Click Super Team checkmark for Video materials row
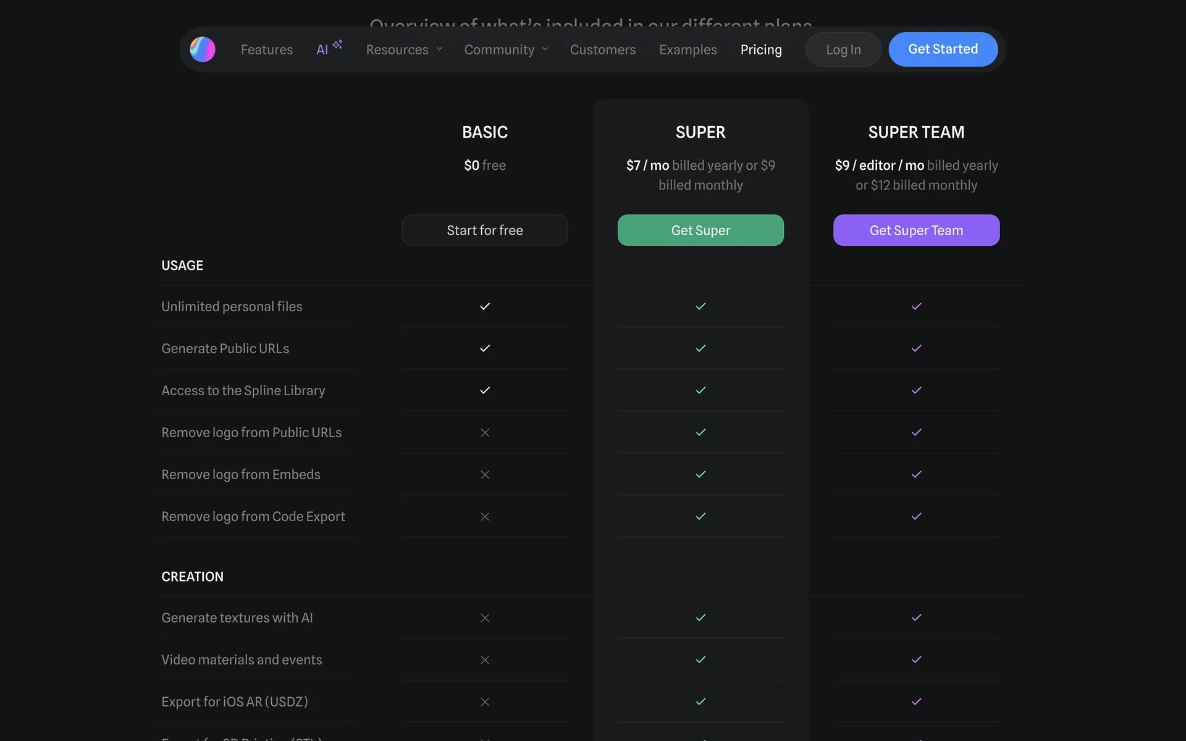Image resolution: width=1186 pixels, height=741 pixels. click(916, 659)
